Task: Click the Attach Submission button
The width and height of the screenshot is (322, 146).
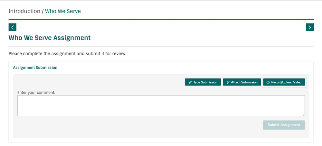Action: coord(242,82)
